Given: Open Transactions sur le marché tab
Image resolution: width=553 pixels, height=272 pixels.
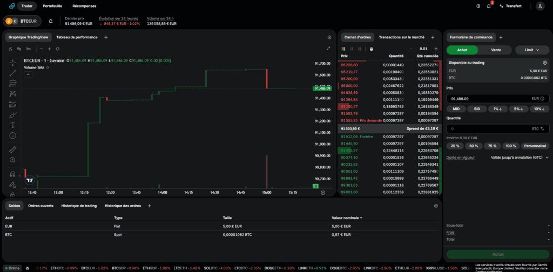Looking at the screenshot, I should [402, 37].
